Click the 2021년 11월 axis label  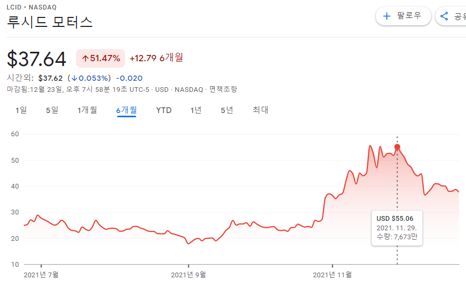pos(332,275)
